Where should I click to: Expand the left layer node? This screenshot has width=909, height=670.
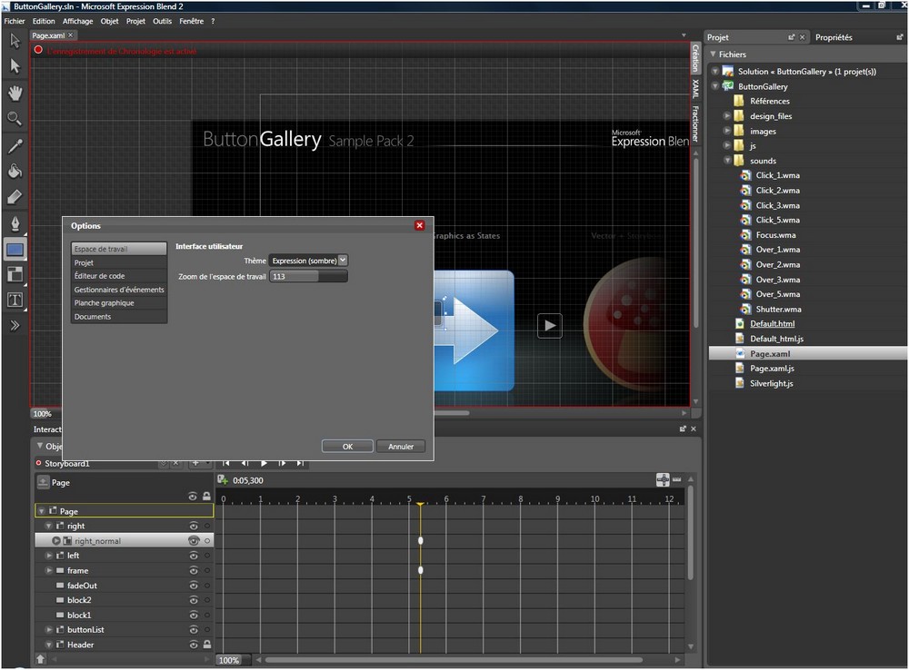[49, 556]
